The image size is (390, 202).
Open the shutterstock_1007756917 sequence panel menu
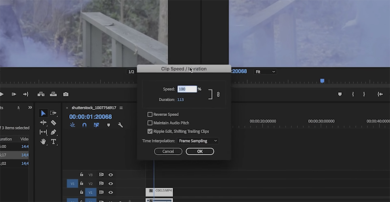pyautogui.click(x=121, y=108)
